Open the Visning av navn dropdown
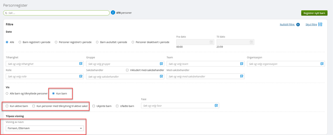333x135 pixels. point(45,128)
